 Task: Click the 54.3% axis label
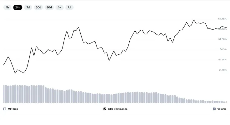point(223,49)
